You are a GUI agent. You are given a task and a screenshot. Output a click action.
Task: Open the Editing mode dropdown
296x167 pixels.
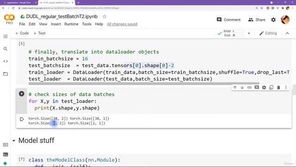(x=268, y=33)
